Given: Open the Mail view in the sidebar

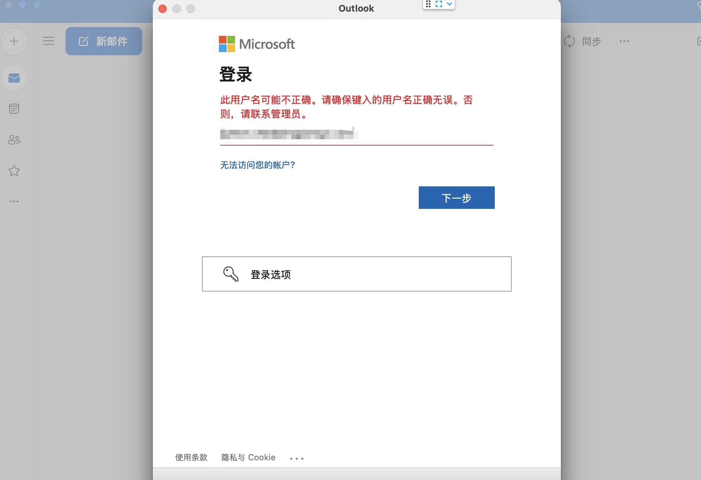Looking at the screenshot, I should coord(14,78).
